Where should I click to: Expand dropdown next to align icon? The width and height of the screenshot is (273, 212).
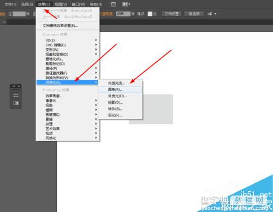(215, 14)
